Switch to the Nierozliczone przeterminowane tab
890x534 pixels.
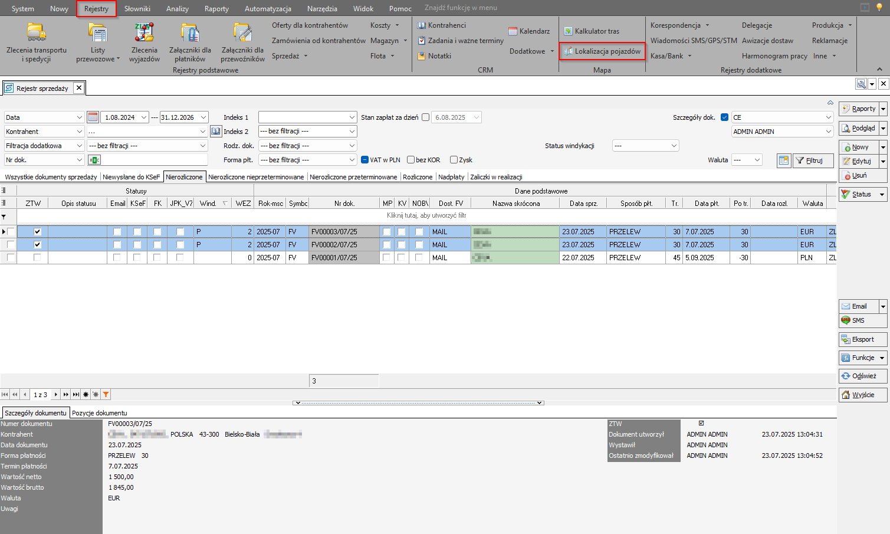[x=353, y=177]
